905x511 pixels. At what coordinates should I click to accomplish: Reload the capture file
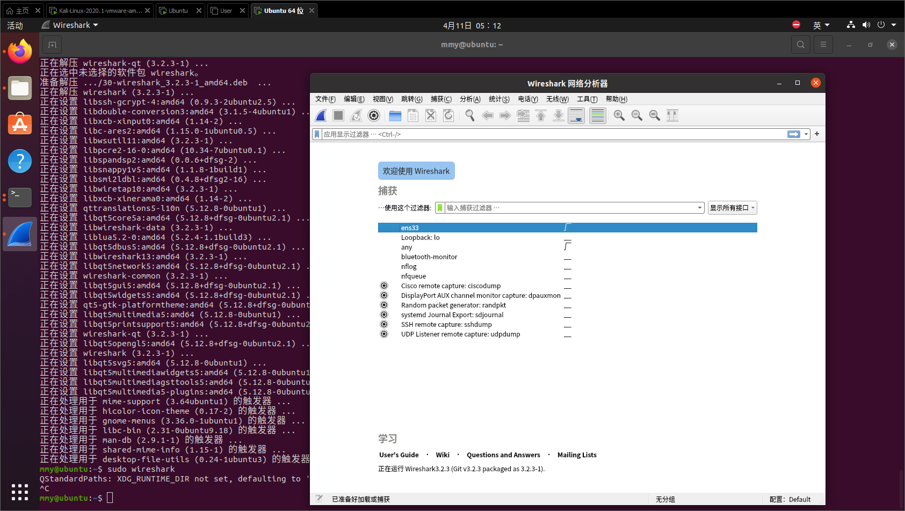click(x=448, y=115)
